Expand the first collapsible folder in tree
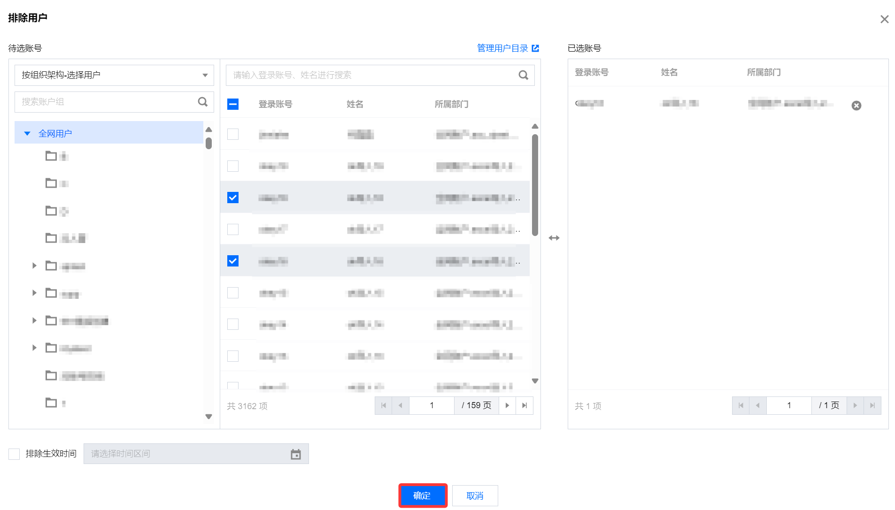Viewport: 895px width, 510px height. click(x=34, y=266)
